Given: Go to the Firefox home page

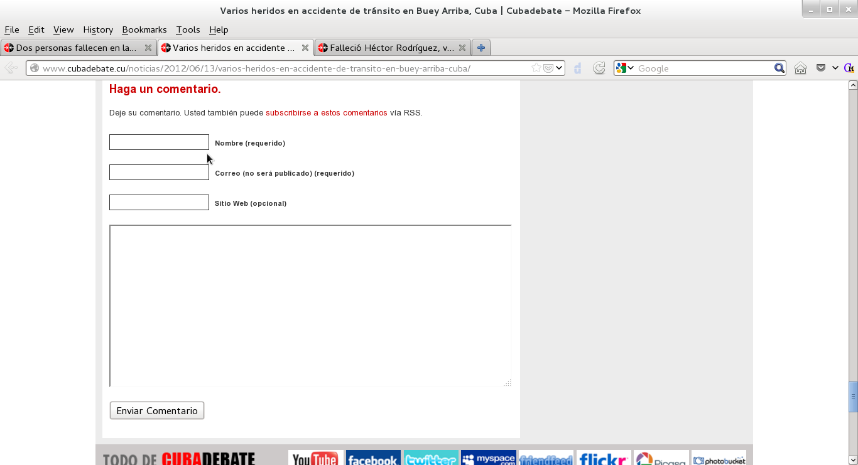Looking at the screenshot, I should (x=800, y=68).
